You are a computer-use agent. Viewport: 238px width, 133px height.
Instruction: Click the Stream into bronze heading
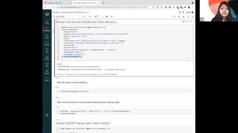tap(86, 22)
